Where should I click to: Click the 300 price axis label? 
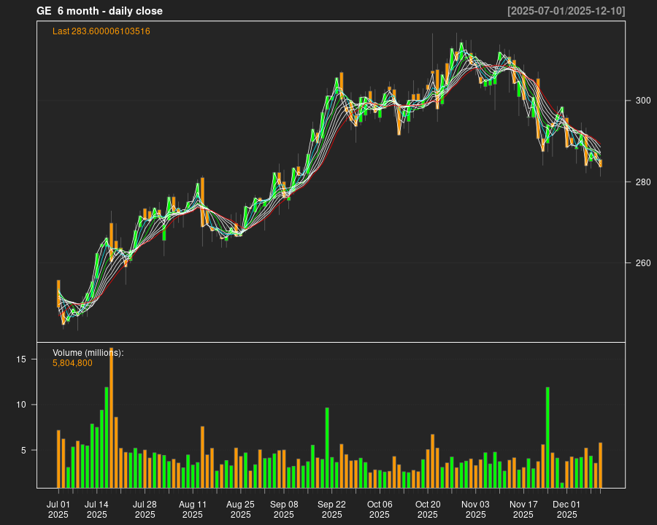[638, 101]
